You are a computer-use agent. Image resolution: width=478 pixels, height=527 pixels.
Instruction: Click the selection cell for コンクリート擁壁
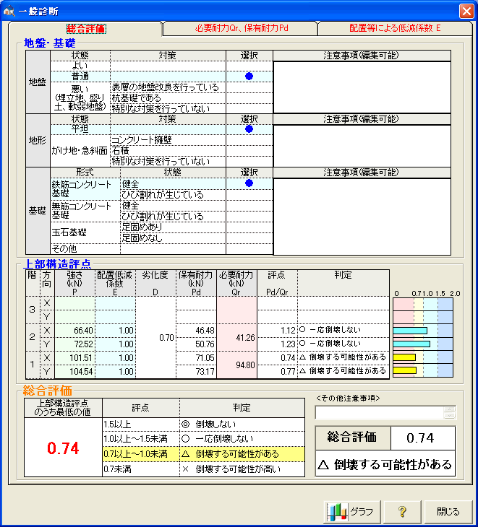click(x=249, y=140)
